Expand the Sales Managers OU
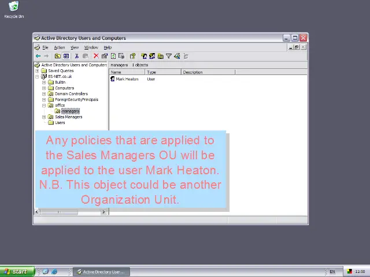The height and width of the screenshot is (277, 370). (44, 117)
